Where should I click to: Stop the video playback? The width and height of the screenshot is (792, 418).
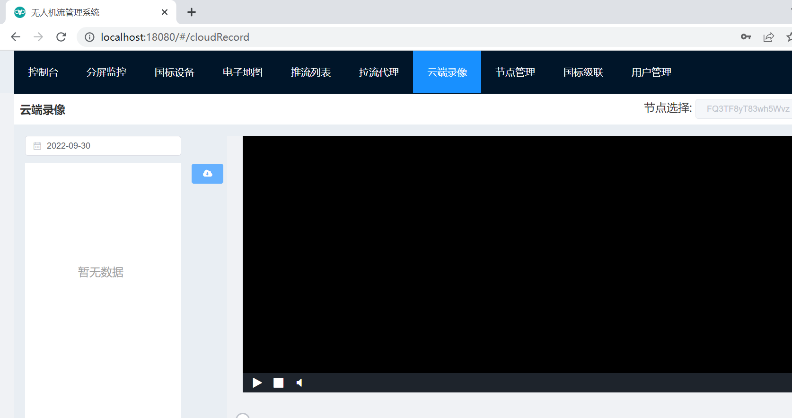click(x=278, y=382)
